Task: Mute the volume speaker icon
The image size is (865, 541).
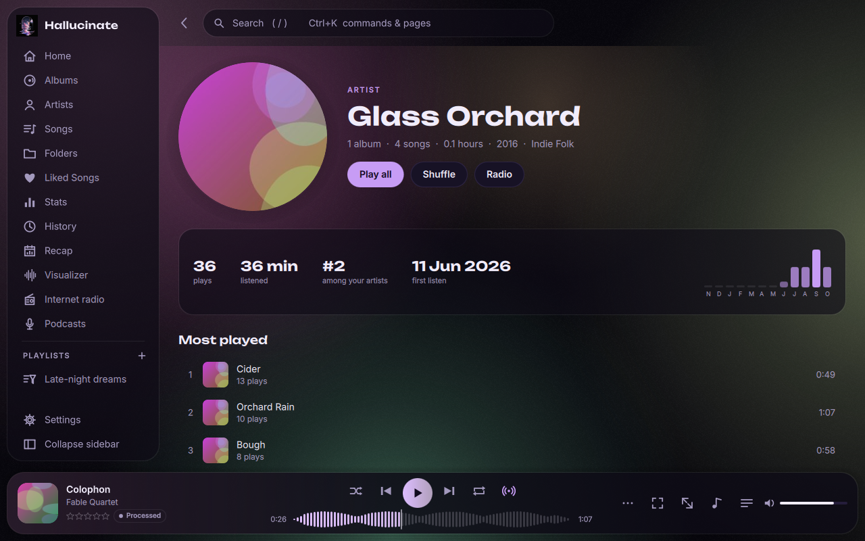Action: click(x=769, y=503)
